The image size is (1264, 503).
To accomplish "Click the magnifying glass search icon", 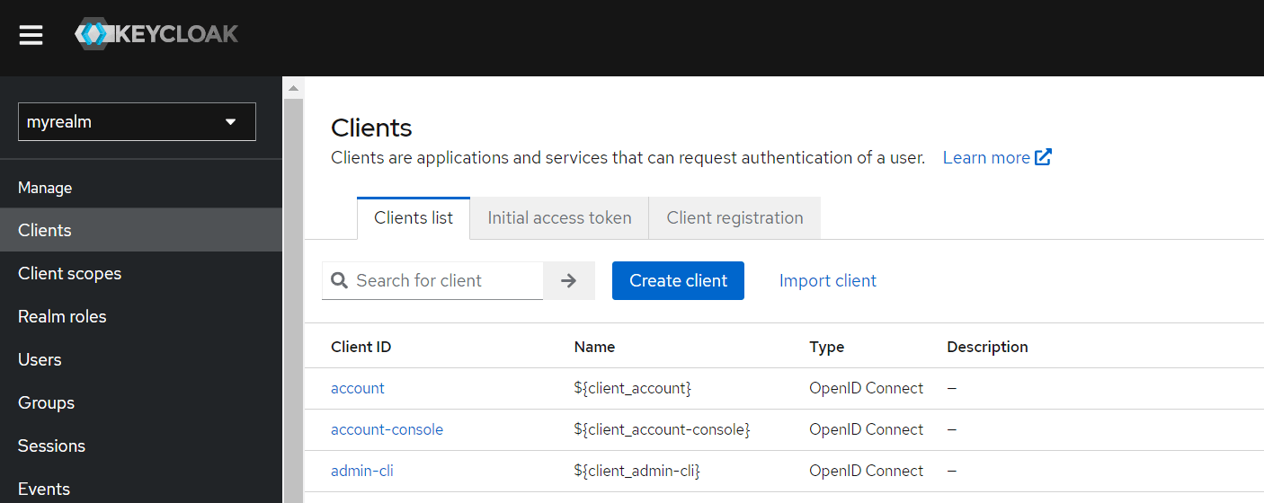I will click(339, 280).
